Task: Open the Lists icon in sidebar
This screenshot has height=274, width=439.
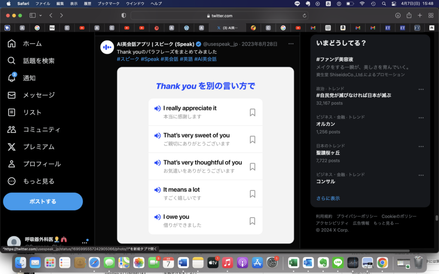Action: click(x=12, y=112)
